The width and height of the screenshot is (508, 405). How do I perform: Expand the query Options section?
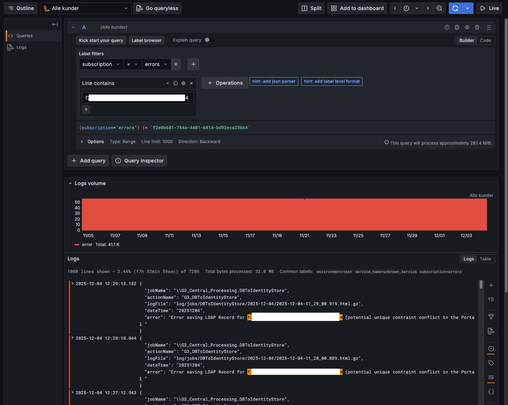pos(82,142)
